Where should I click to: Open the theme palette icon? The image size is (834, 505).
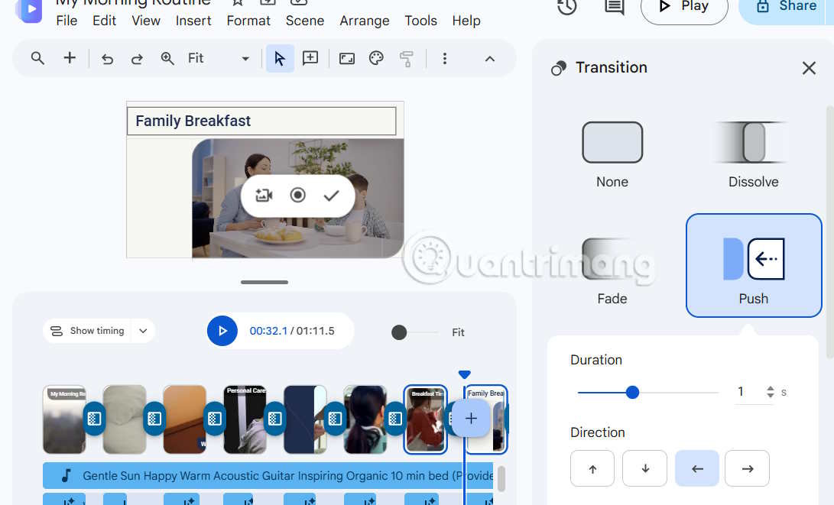[x=376, y=58]
